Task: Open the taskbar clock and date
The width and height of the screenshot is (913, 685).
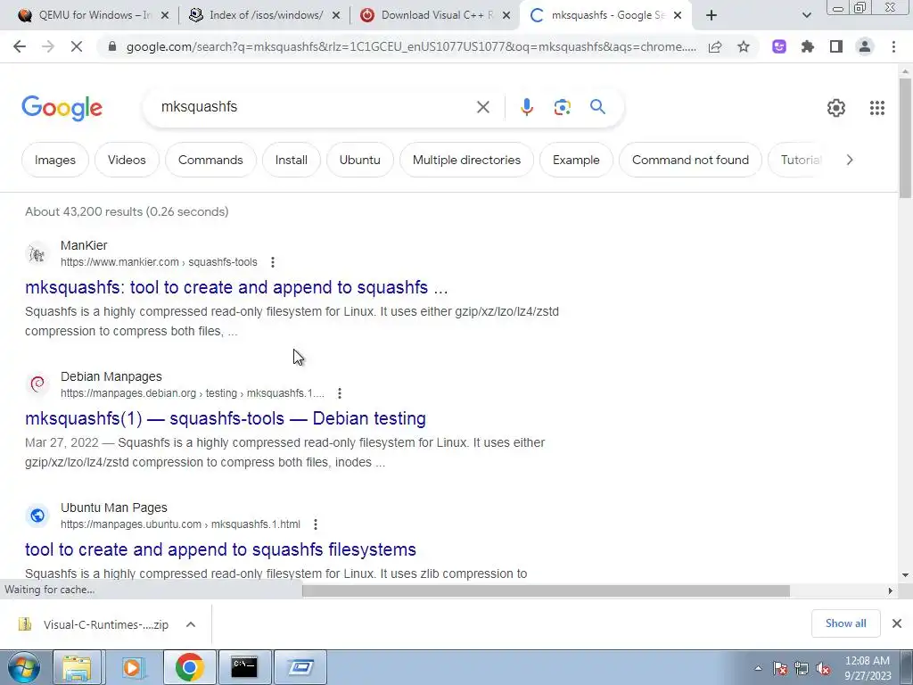Action: (x=868, y=668)
